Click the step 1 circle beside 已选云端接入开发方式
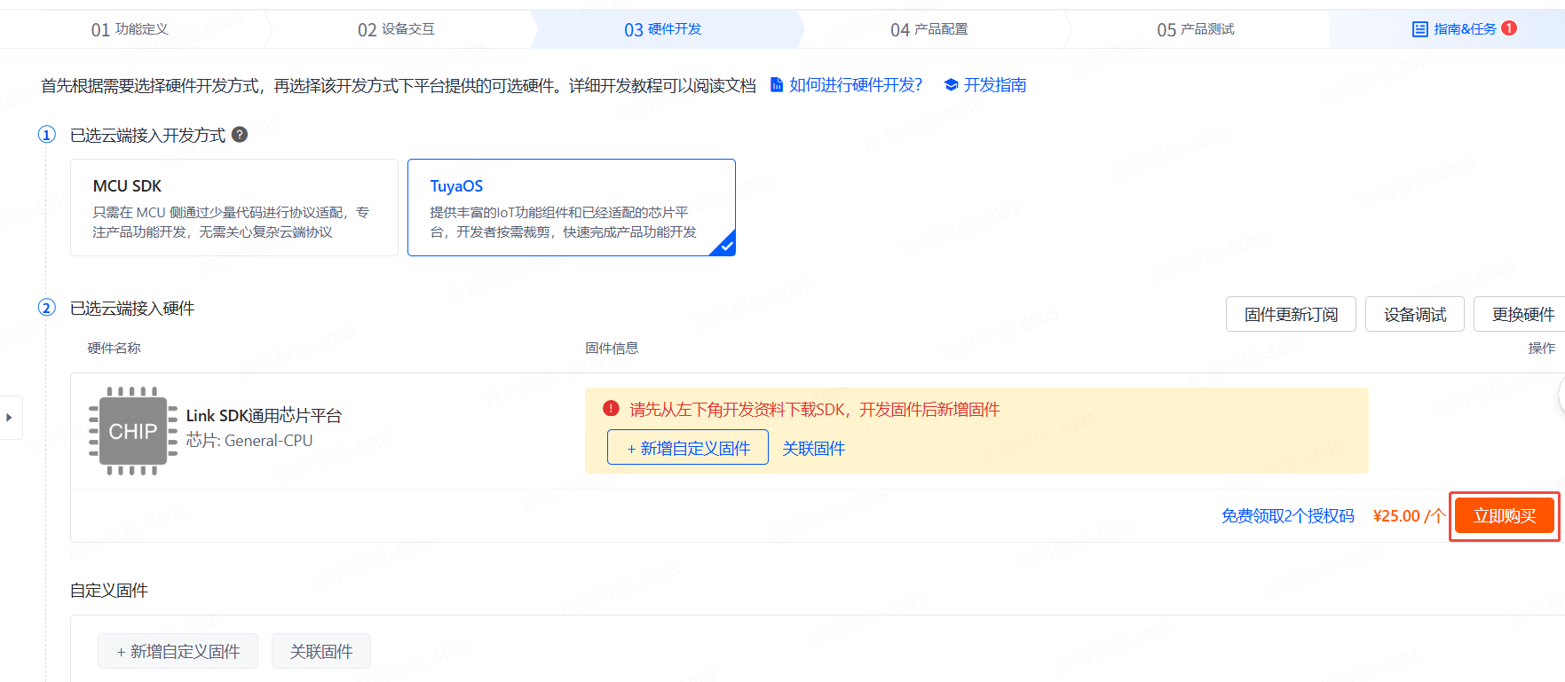 tap(46, 134)
